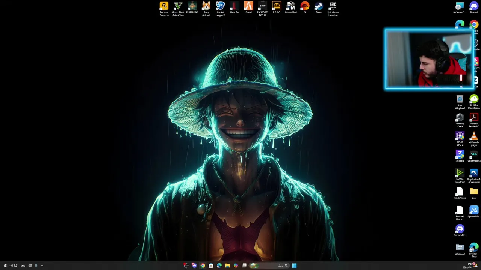The image size is (481, 270).
Task: Open Google Chrome on the taskbar
Action: pyautogui.click(x=203, y=265)
